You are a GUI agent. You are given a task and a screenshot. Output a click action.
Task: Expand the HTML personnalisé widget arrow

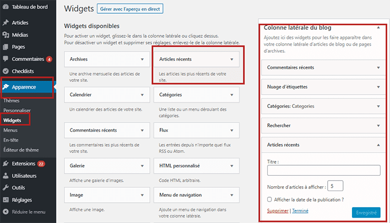pos(231,166)
